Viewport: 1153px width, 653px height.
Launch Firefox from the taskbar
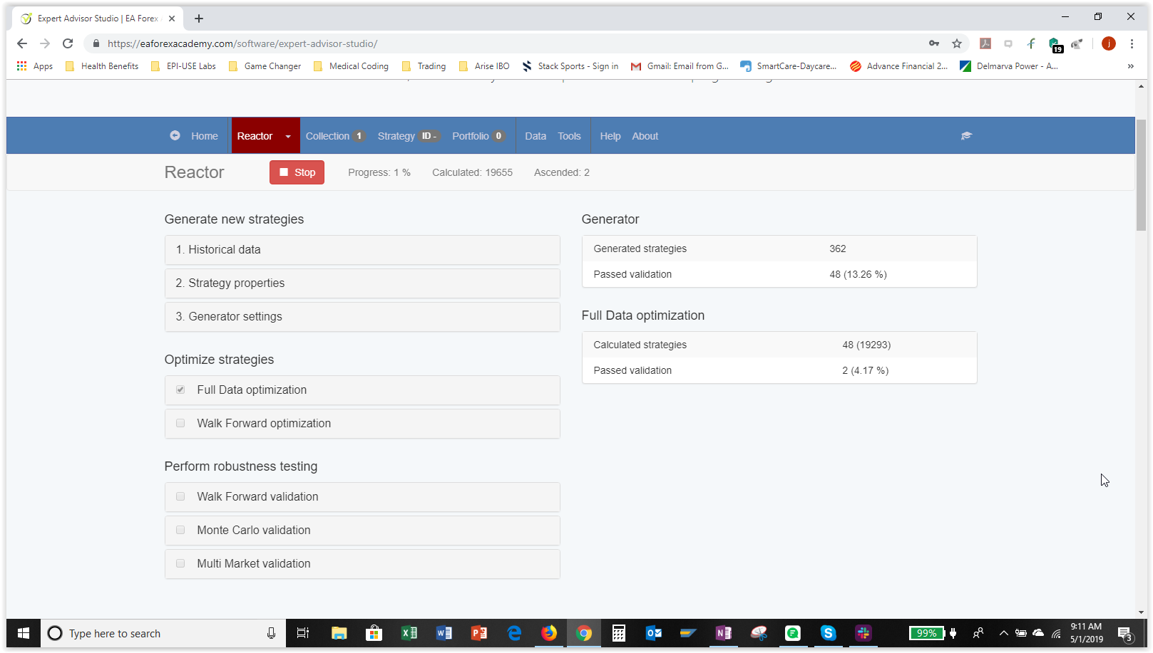(x=549, y=633)
